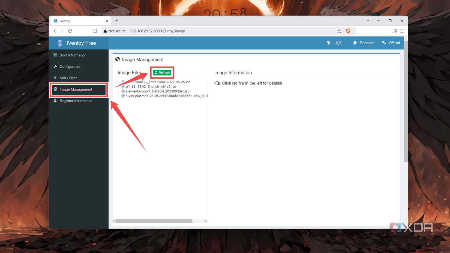This screenshot has height=253, width=450.
Task: Open the Configuration sidebar item
Action: coord(70,67)
